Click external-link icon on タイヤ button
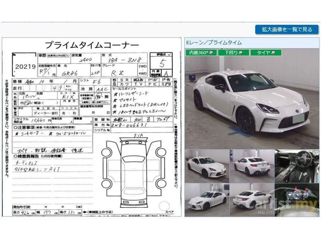The image size is (321, 240). pyautogui.click(x=273, y=53)
